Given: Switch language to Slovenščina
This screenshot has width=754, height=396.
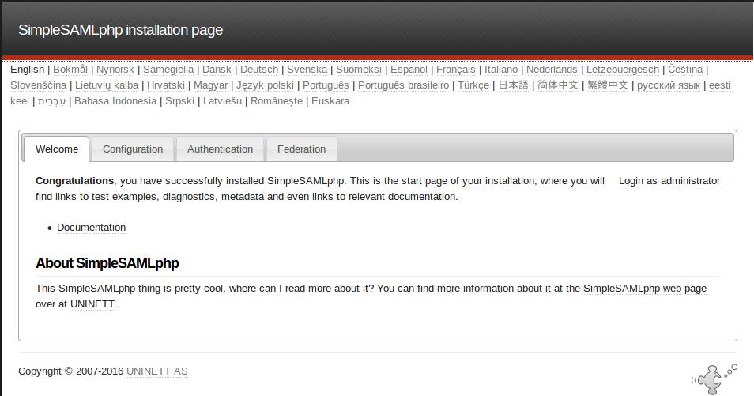Looking at the screenshot, I should click(x=39, y=85).
